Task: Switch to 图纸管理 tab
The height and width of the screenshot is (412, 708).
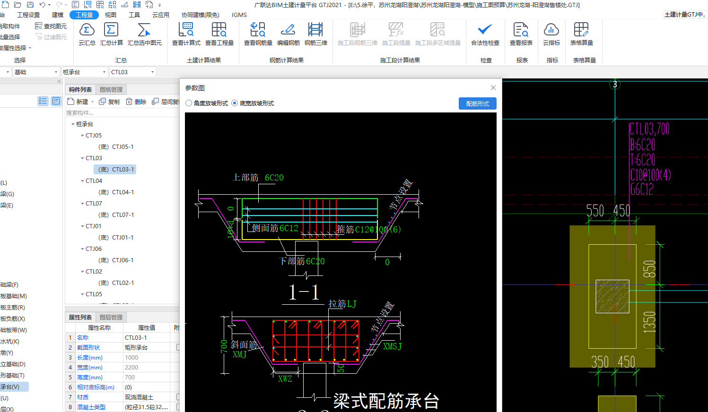Action: point(111,89)
